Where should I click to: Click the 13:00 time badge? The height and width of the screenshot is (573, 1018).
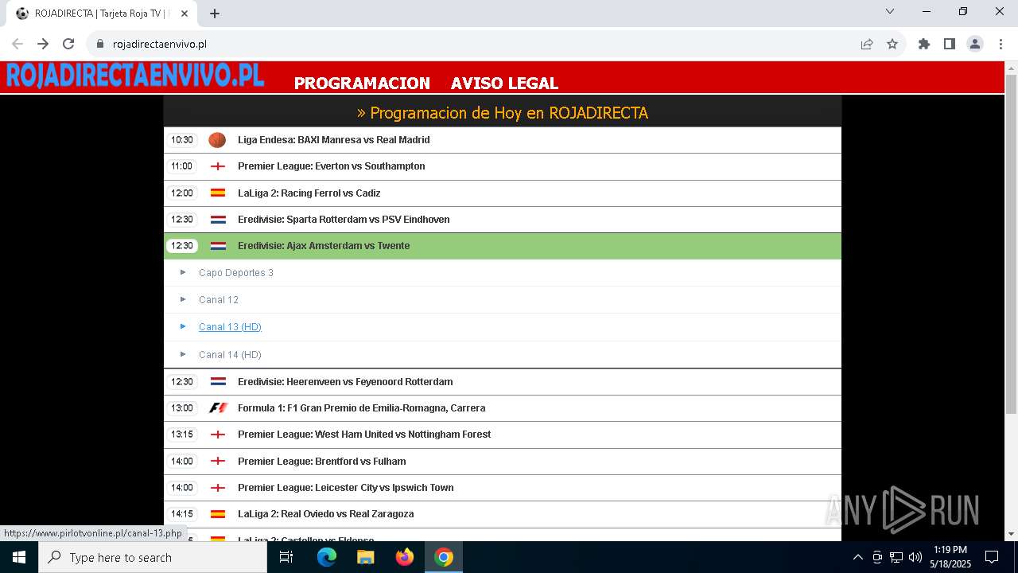(182, 407)
